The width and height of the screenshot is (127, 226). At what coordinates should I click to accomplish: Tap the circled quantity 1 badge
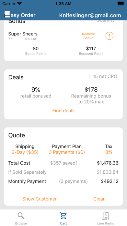click(x=110, y=36)
